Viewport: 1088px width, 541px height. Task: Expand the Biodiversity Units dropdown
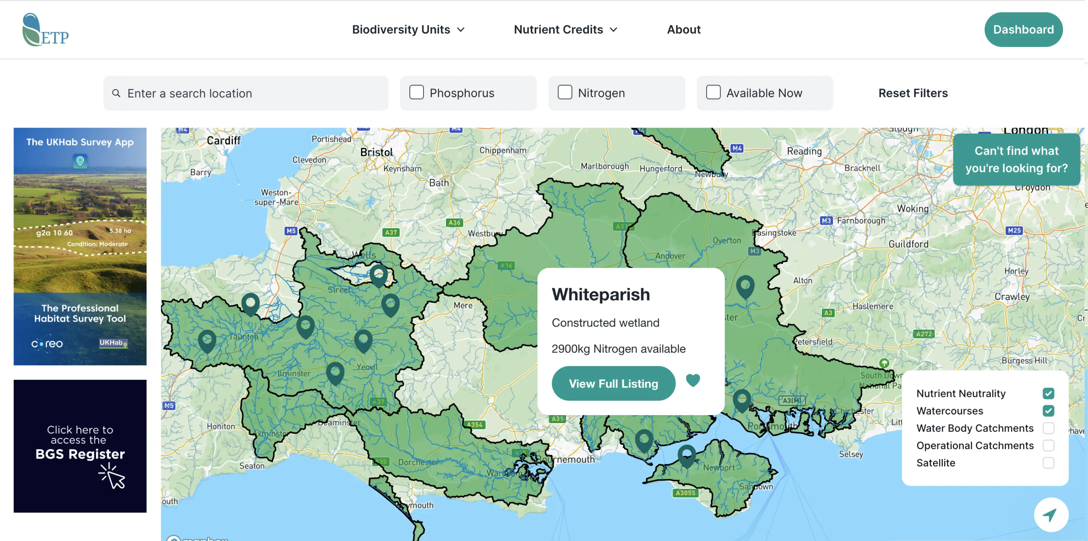point(408,30)
